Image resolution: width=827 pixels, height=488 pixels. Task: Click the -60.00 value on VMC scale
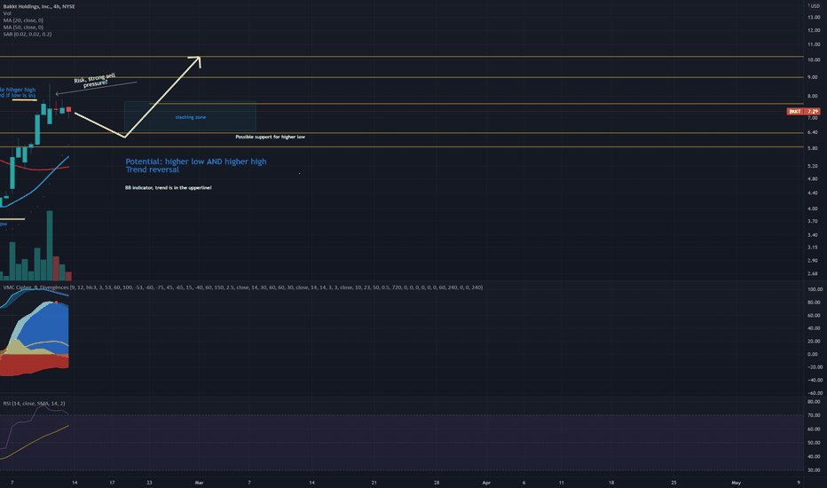click(x=815, y=392)
